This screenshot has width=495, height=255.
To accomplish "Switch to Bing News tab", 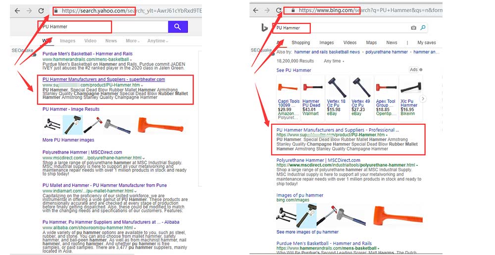I will [392, 42].
